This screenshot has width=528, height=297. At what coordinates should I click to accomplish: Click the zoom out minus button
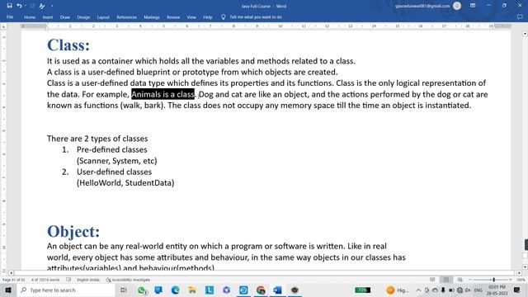click(x=470, y=280)
